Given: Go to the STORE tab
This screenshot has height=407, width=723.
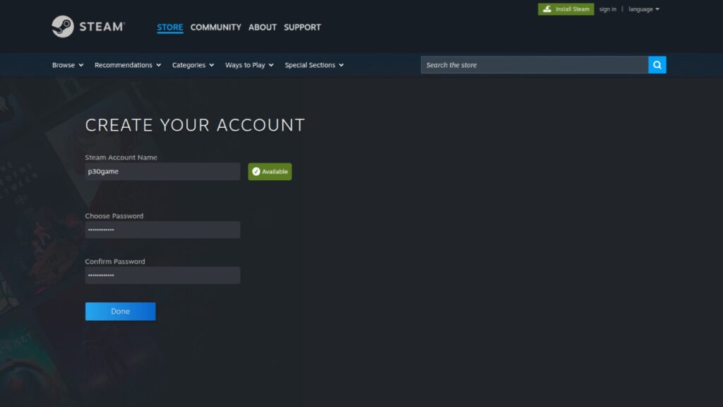Looking at the screenshot, I should 170,28.
